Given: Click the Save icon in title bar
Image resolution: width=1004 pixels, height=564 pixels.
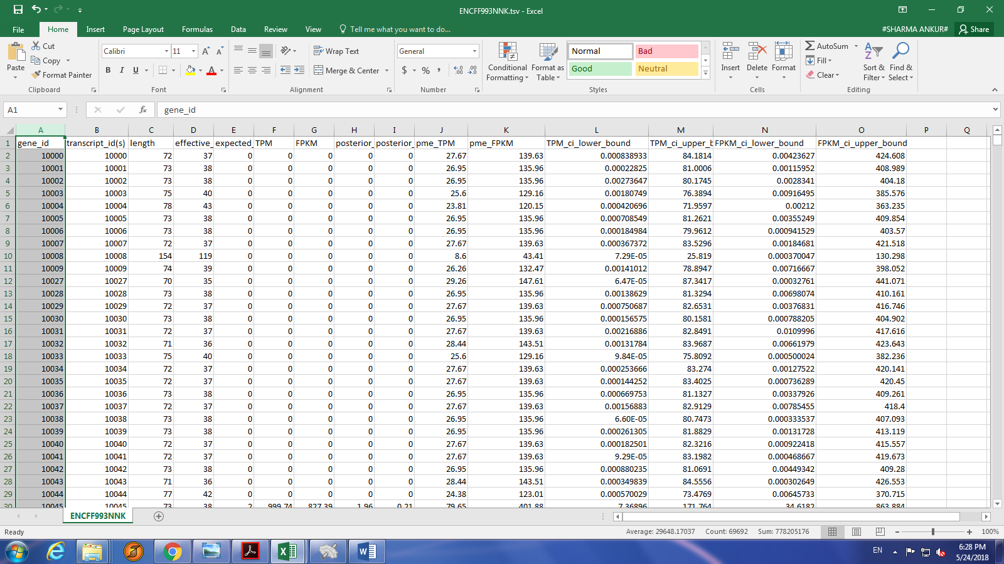Looking at the screenshot, I should coord(18,9).
